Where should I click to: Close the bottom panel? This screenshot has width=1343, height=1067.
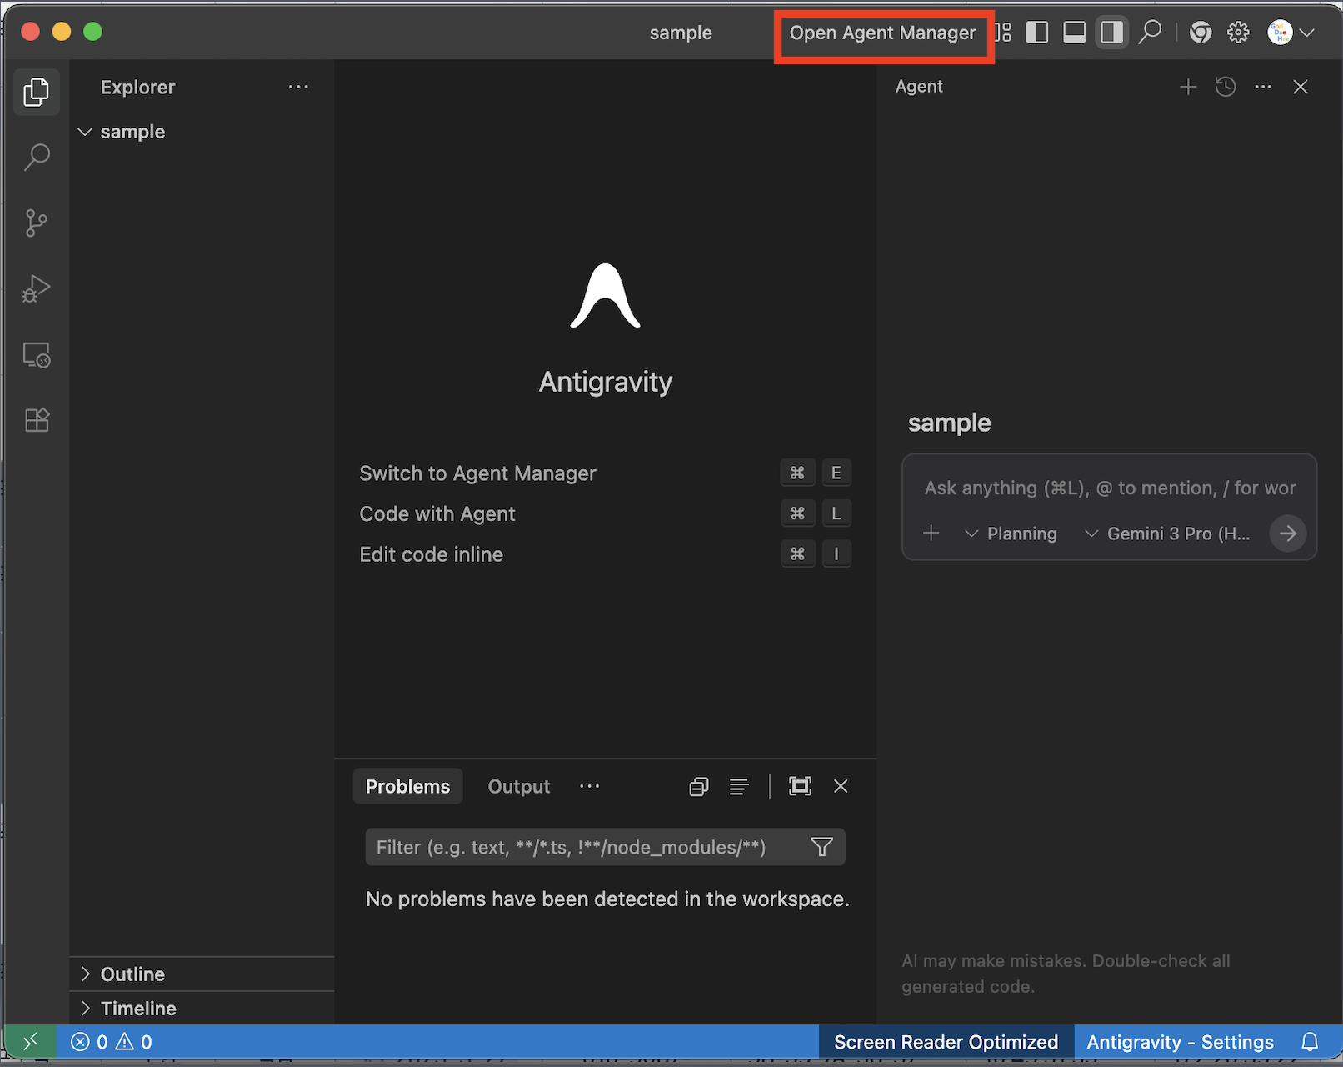pyautogui.click(x=841, y=786)
